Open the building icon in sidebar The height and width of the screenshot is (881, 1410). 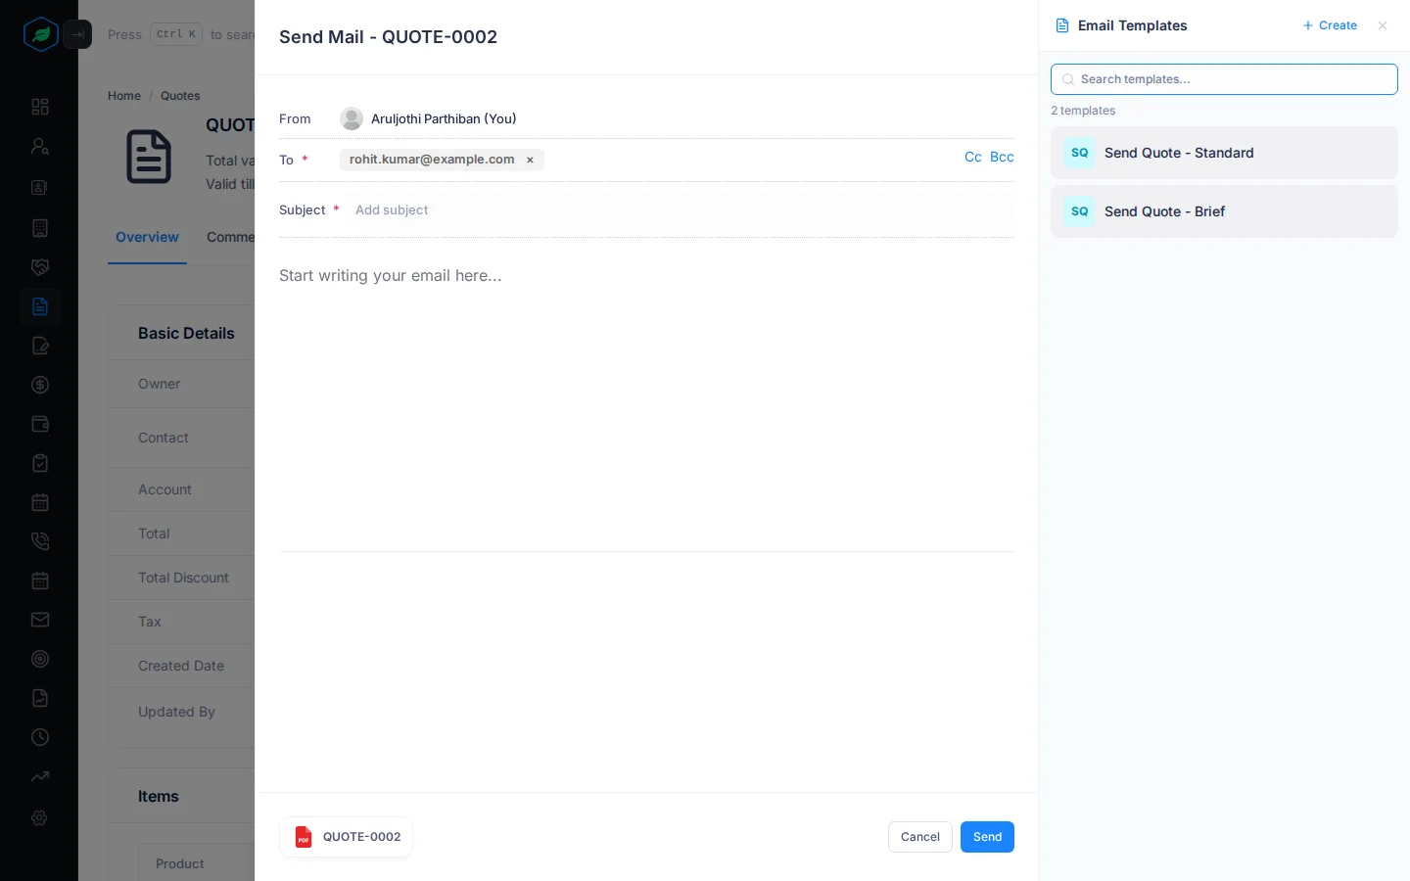coord(40,228)
